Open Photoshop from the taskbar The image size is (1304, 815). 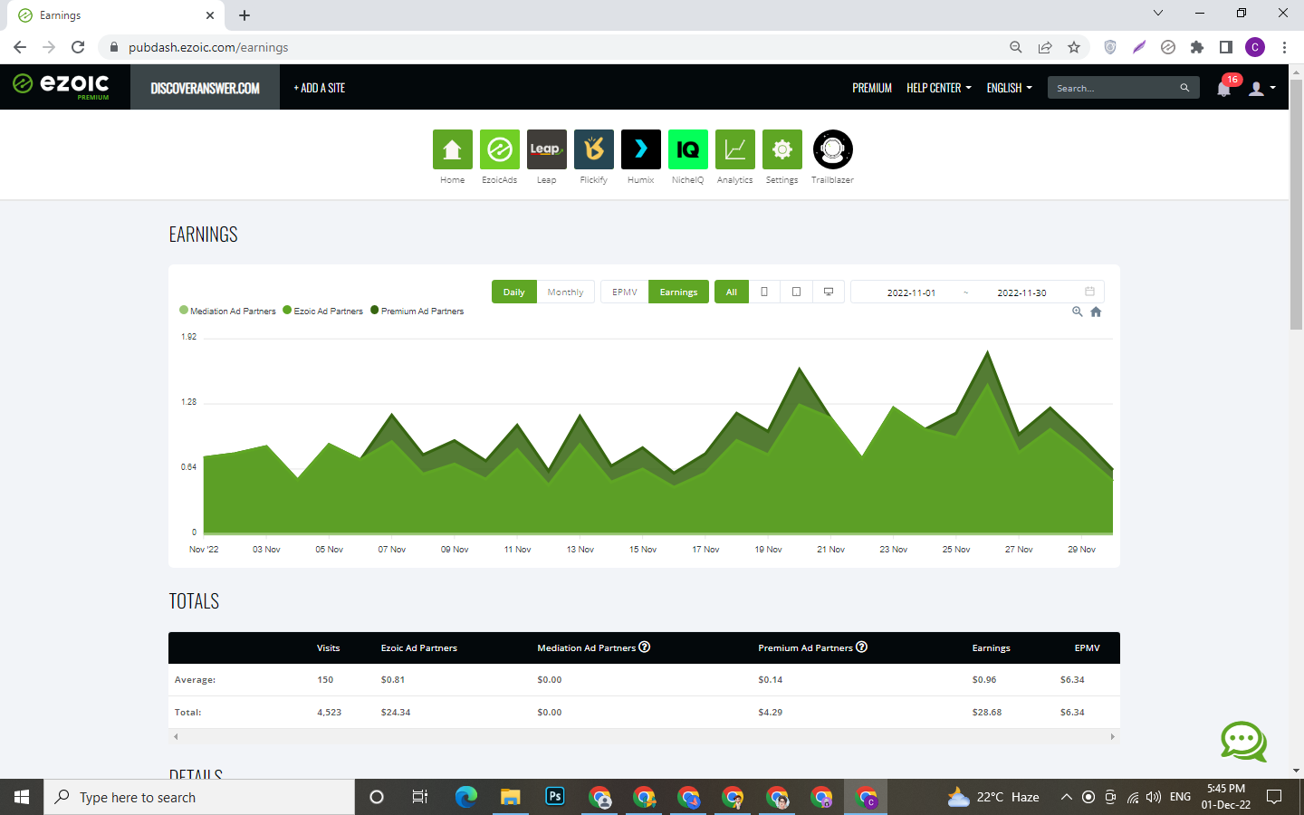555,797
